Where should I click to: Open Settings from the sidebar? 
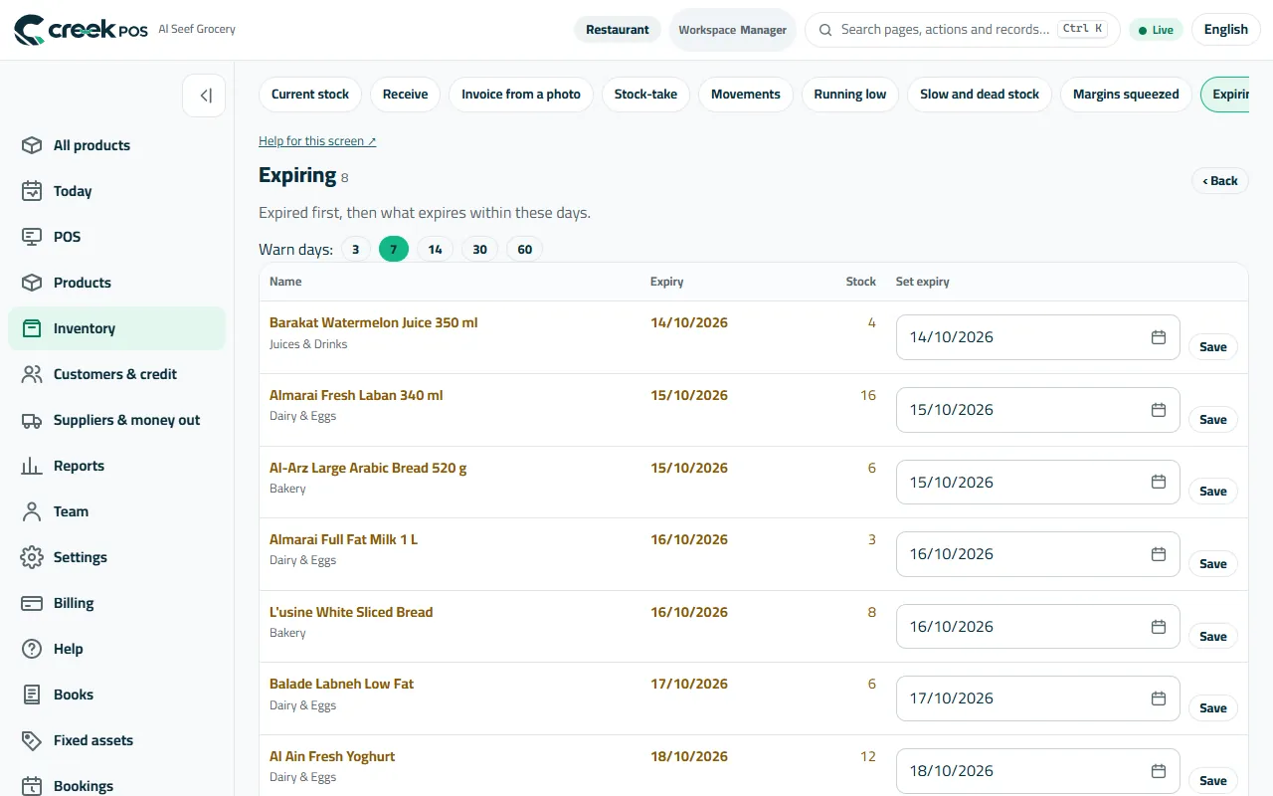coord(116,557)
